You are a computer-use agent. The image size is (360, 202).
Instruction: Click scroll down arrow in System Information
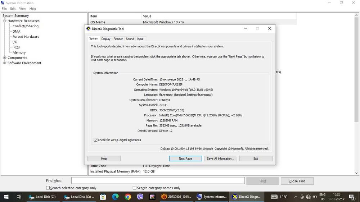pos(356,173)
